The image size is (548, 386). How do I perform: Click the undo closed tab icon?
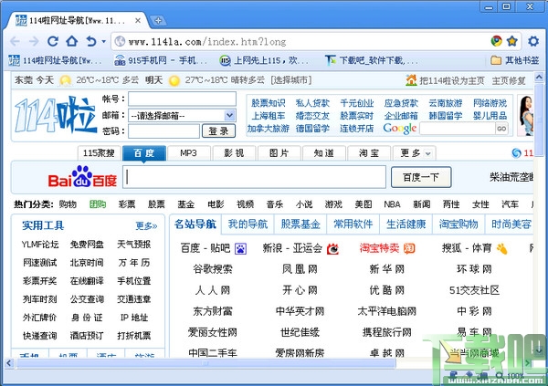click(x=91, y=42)
